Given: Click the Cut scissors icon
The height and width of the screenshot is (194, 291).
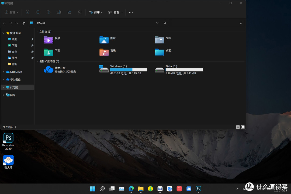Looking at the screenshot, I should coord(27,12).
